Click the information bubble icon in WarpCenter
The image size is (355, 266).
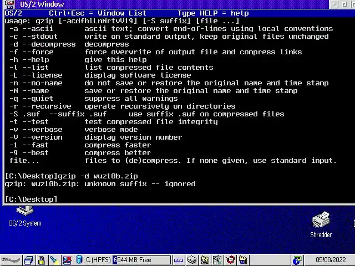click(297, 260)
